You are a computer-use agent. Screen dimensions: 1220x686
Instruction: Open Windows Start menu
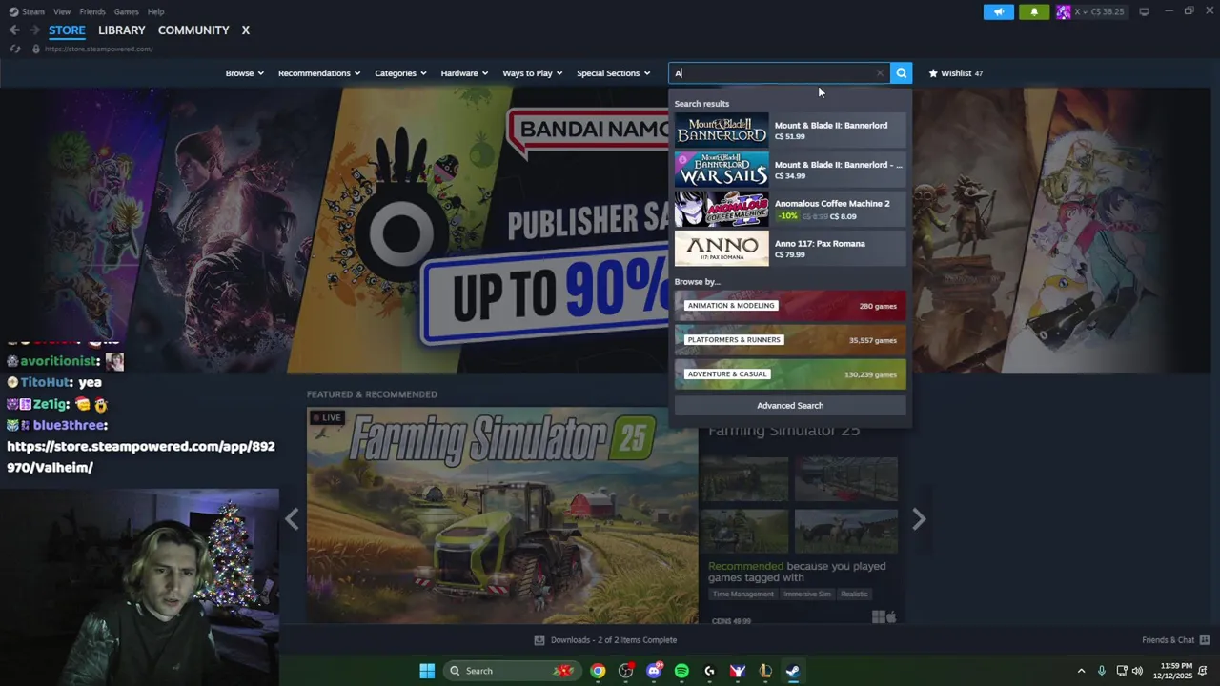click(427, 671)
